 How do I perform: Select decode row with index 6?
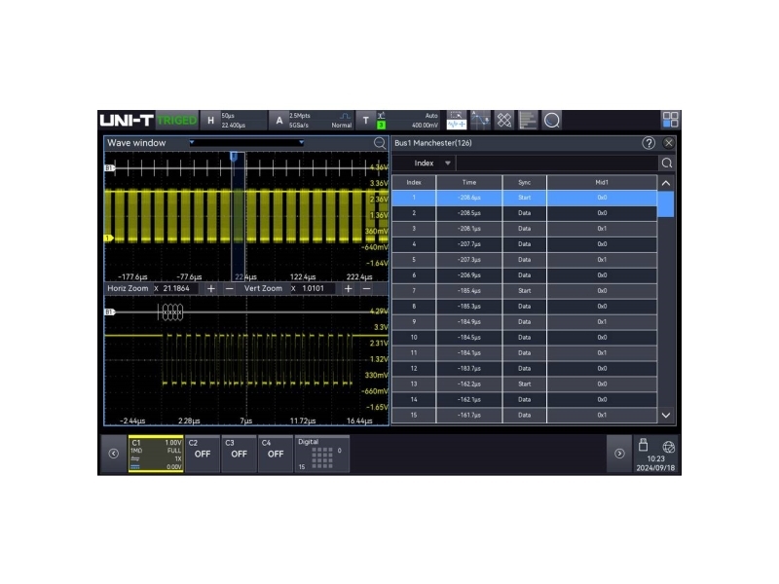tap(525, 275)
